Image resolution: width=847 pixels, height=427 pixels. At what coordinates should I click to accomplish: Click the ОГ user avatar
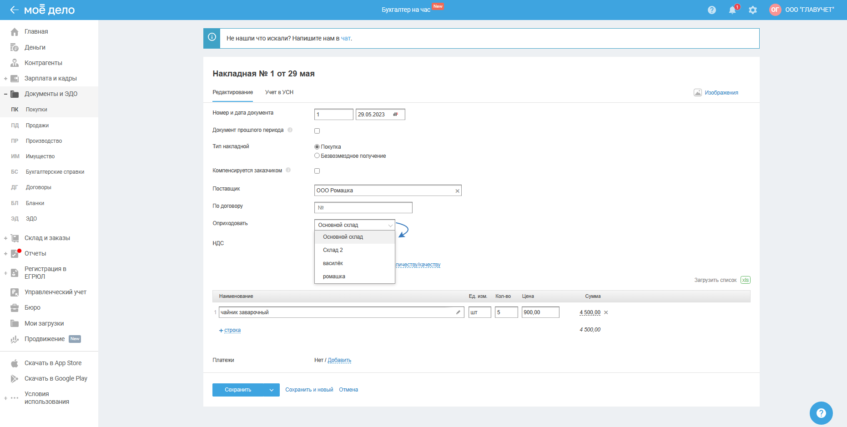(775, 10)
